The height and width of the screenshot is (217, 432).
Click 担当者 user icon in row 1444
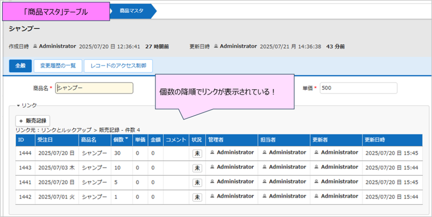pos(265,152)
